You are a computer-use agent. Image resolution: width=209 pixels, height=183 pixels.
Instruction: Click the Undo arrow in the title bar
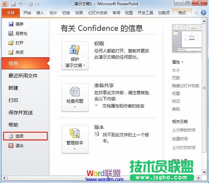tap(21, 4)
